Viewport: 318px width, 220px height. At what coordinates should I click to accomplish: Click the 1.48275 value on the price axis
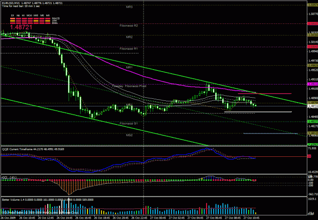click(313, 126)
